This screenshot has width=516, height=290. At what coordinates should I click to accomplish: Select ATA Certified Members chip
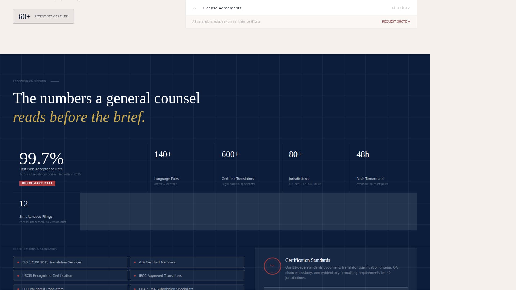pos(187,262)
